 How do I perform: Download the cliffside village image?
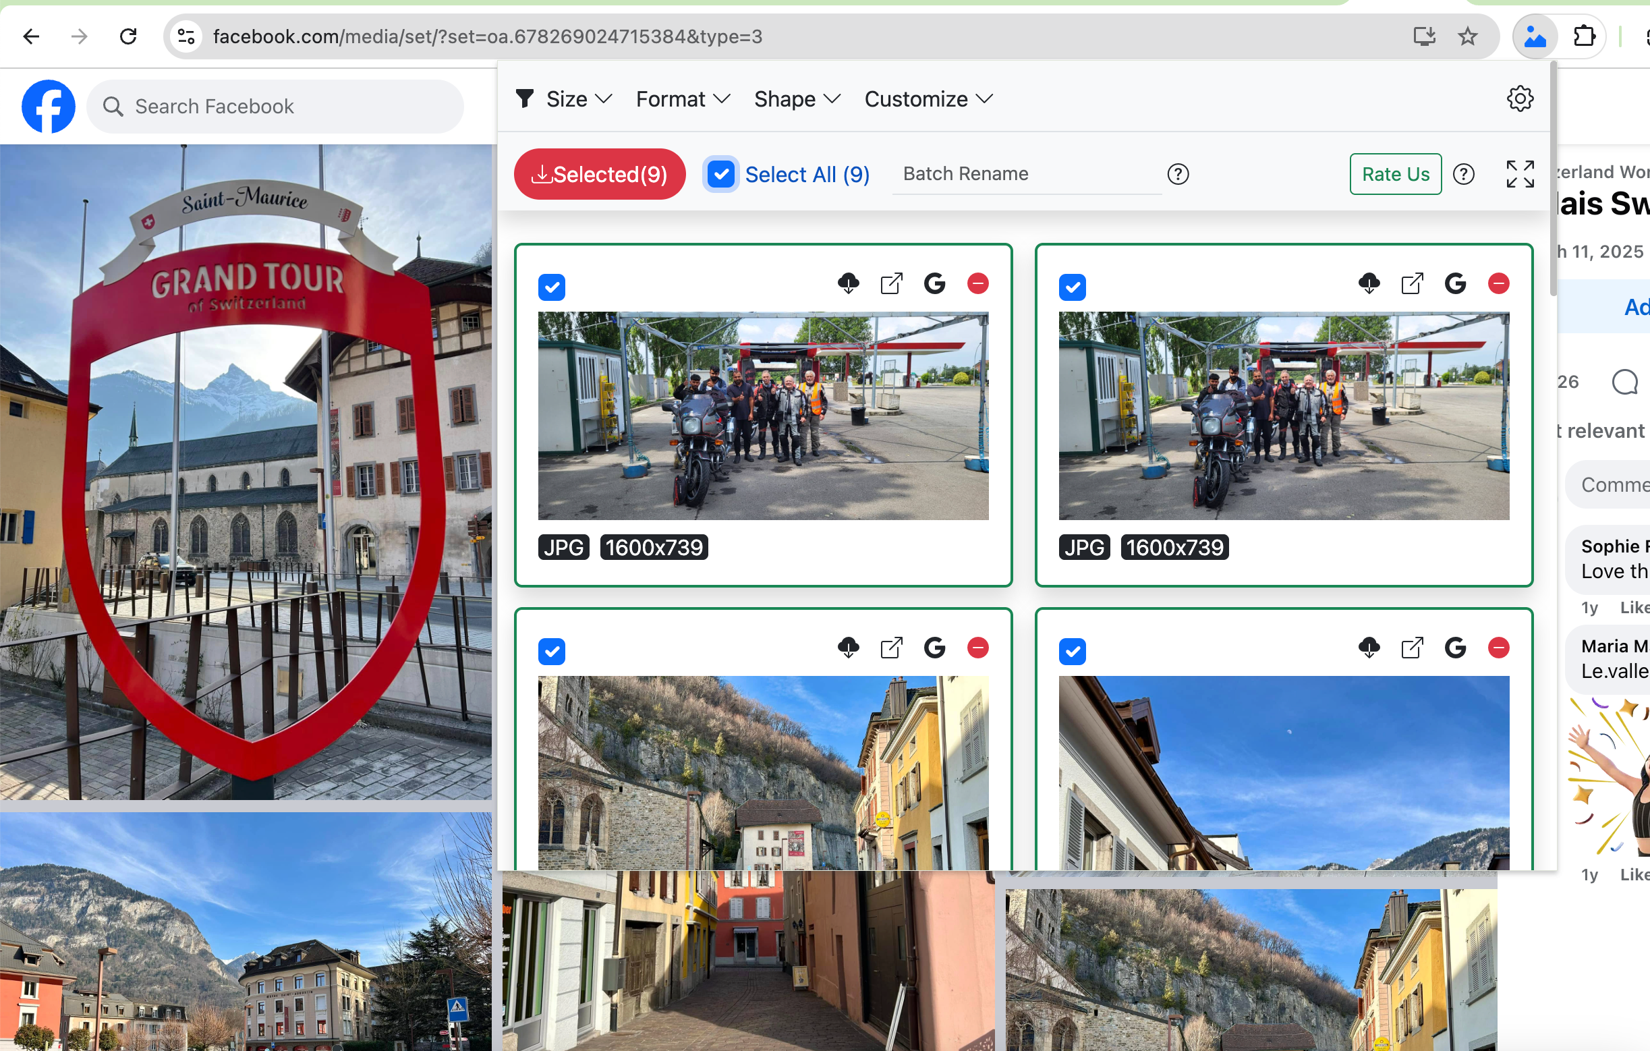[849, 648]
